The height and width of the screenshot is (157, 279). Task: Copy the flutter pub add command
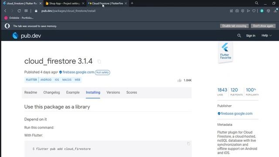[188, 143]
